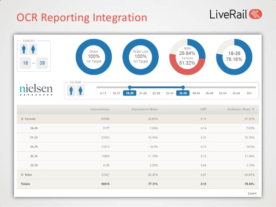The image size is (276, 207).
Task: Select the 40-44 age range label
Action: pyautogui.click(x=196, y=93)
